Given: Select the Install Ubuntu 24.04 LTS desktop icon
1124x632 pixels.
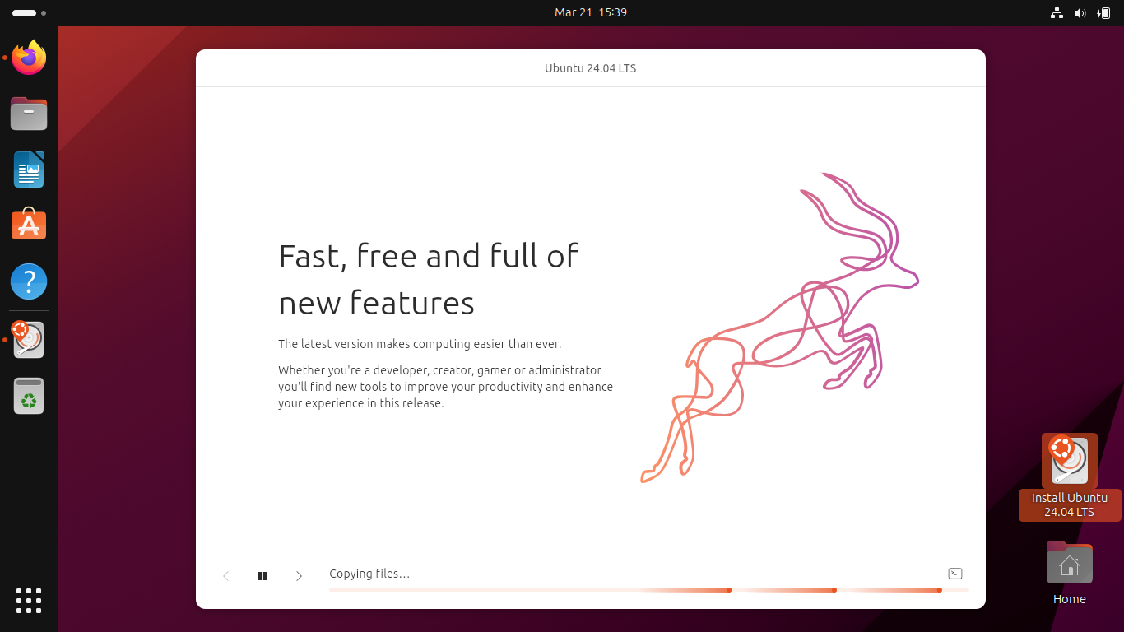Looking at the screenshot, I should (x=1069, y=462).
